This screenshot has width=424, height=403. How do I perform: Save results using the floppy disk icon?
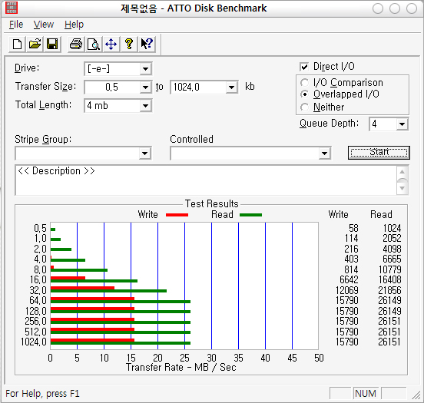52,44
